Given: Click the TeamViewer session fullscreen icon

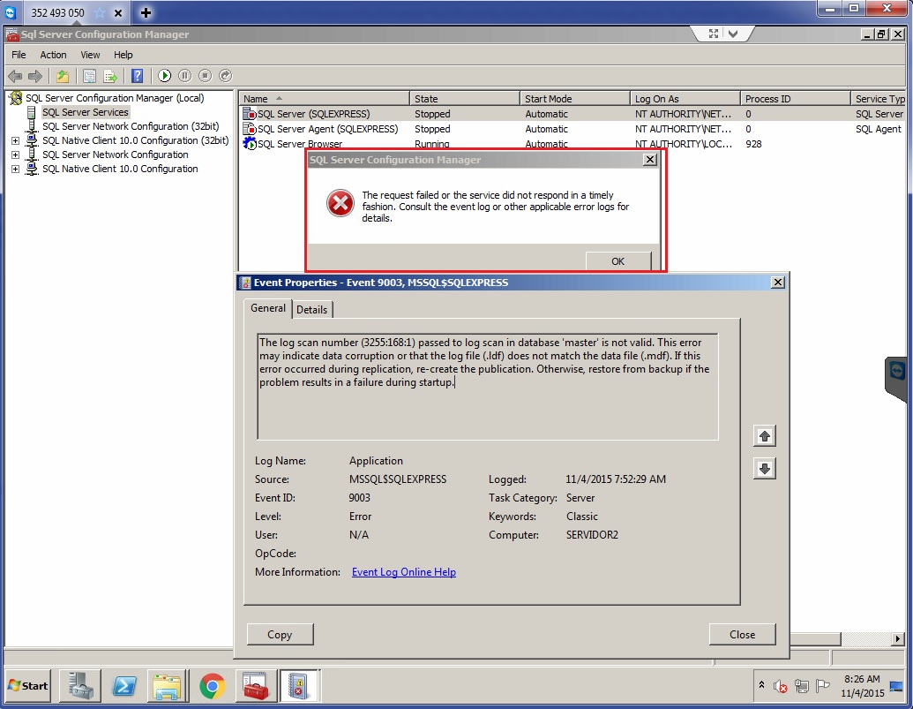Looking at the screenshot, I should coord(714,34).
